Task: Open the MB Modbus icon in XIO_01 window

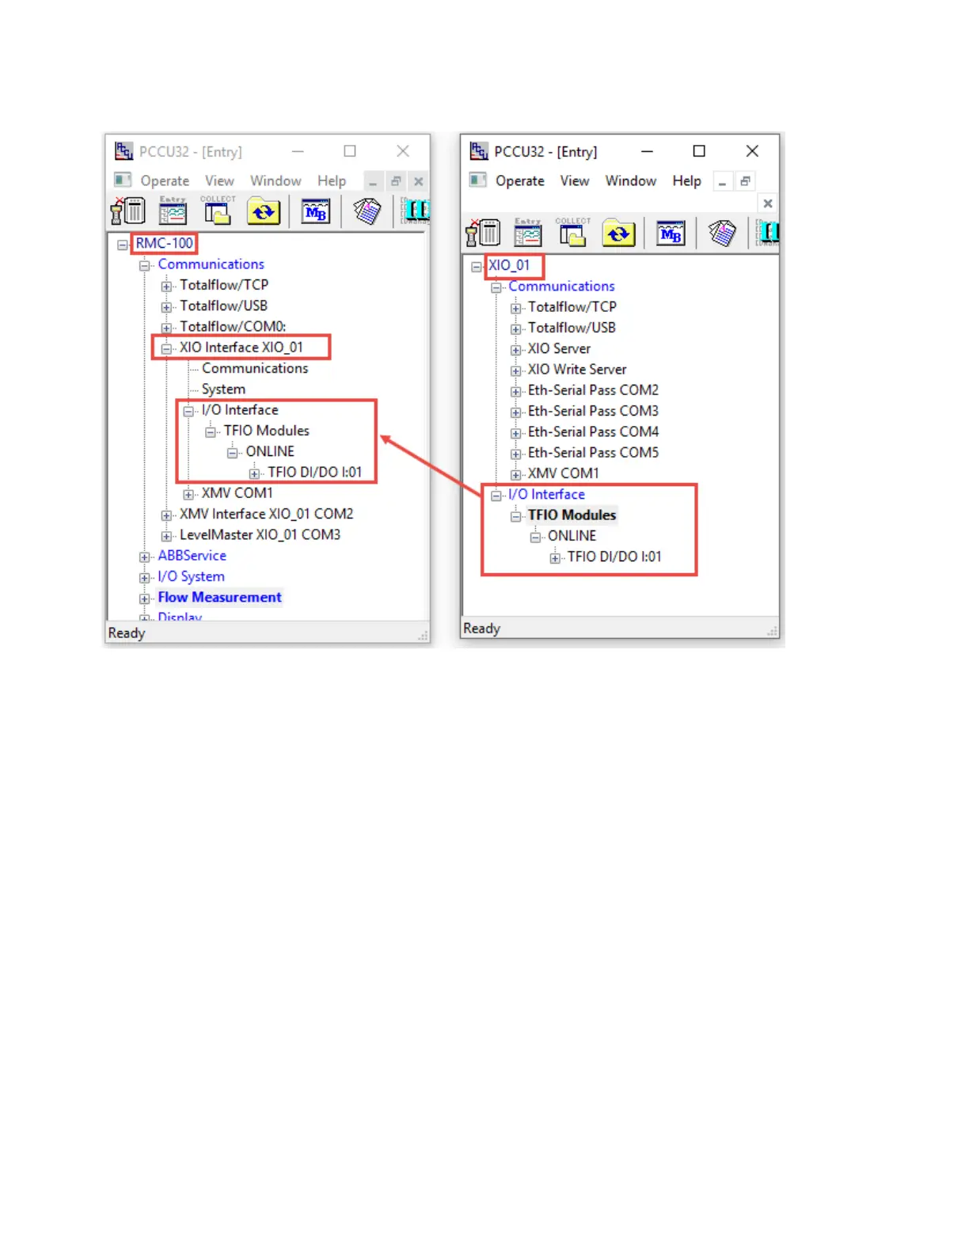Action: point(671,234)
